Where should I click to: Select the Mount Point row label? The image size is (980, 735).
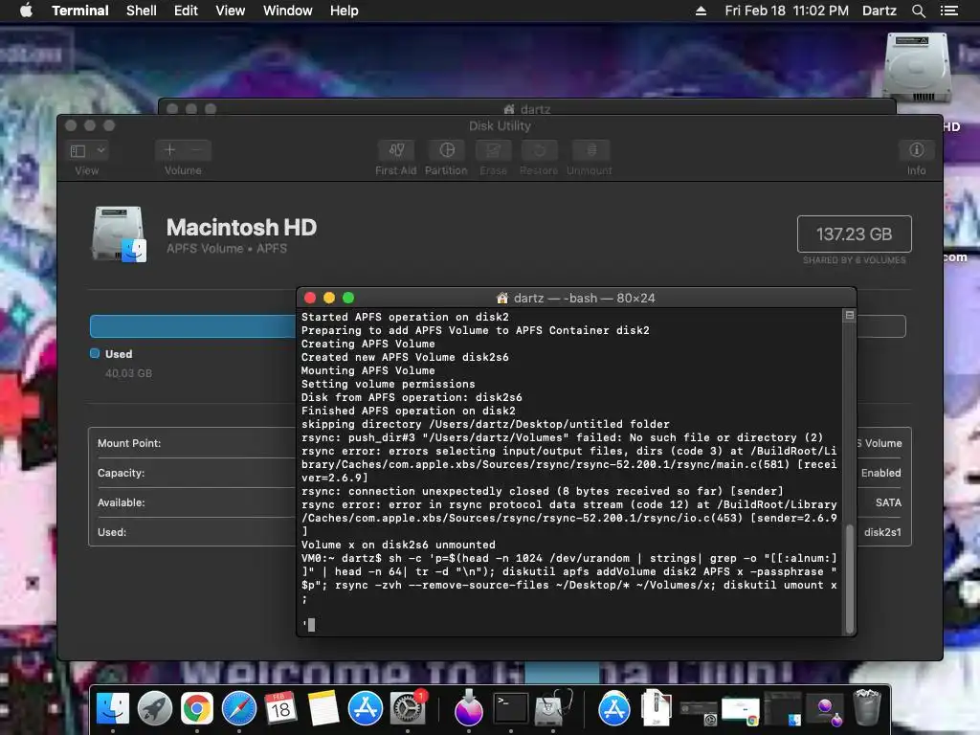[129, 443]
